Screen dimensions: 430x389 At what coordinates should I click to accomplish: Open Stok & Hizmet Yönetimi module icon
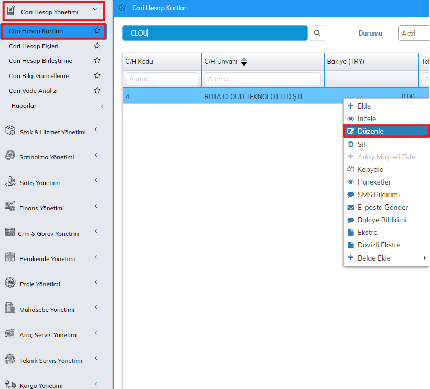tap(10, 131)
